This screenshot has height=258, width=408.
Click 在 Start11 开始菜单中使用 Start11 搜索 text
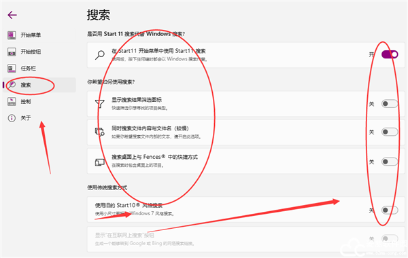click(x=158, y=51)
